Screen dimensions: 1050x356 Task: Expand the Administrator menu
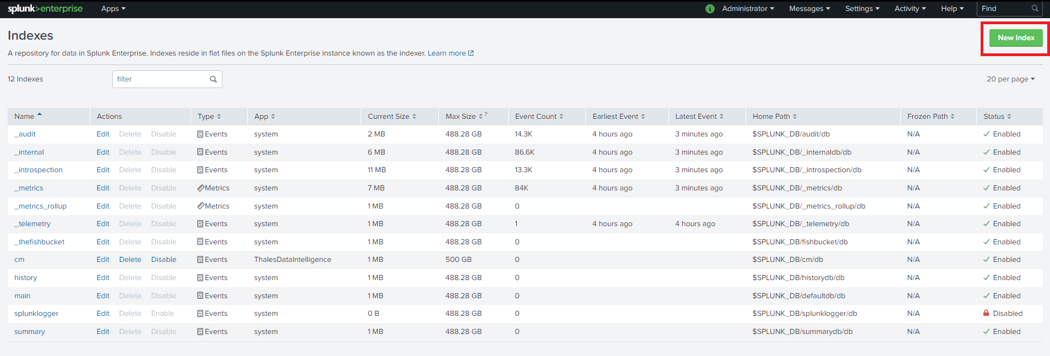coord(748,9)
